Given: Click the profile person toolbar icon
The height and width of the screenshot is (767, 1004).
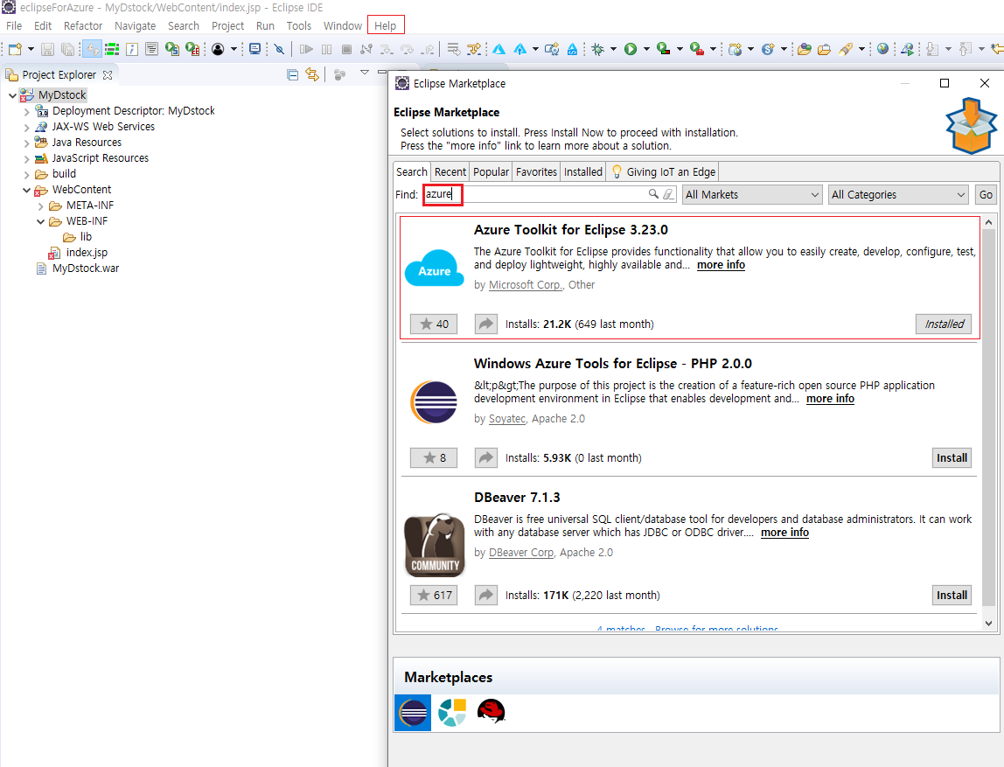Looking at the screenshot, I should tap(218, 49).
